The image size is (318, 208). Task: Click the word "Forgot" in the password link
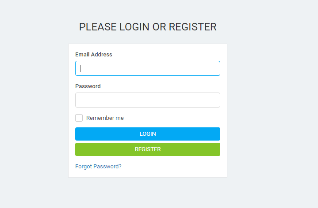84,167
